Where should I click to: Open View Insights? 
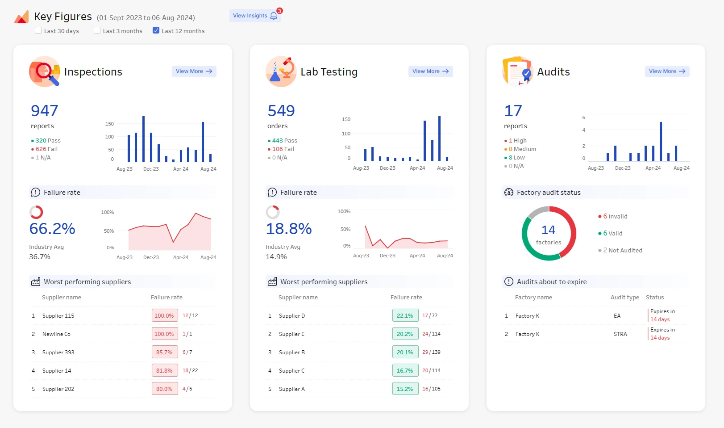(x=255, y=16)
